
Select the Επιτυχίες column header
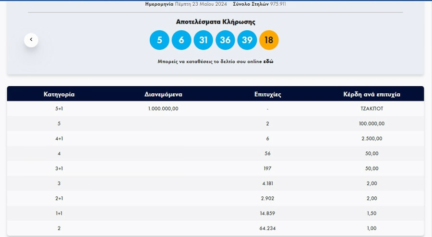267,94
